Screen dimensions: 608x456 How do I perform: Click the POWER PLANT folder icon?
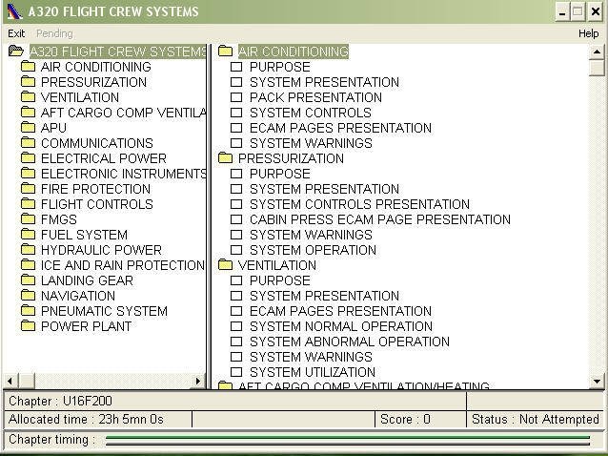click(28, 325)
